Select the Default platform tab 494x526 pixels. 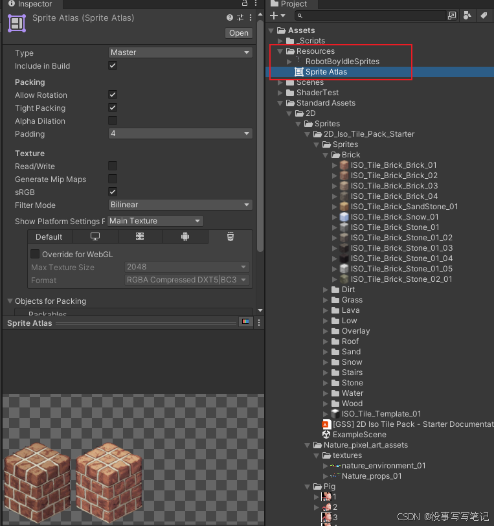49,237
